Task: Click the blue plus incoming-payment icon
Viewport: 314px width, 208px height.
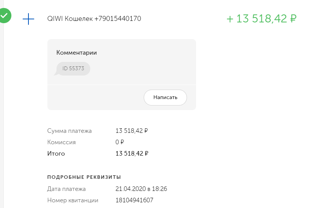Action: [x=28, y=19]
